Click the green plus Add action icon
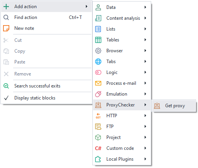 tap(6, 7)
